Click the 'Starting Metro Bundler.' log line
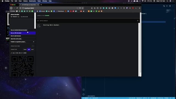Image resolution: width=176 pixels, height=99 pixels. [51, 25]
